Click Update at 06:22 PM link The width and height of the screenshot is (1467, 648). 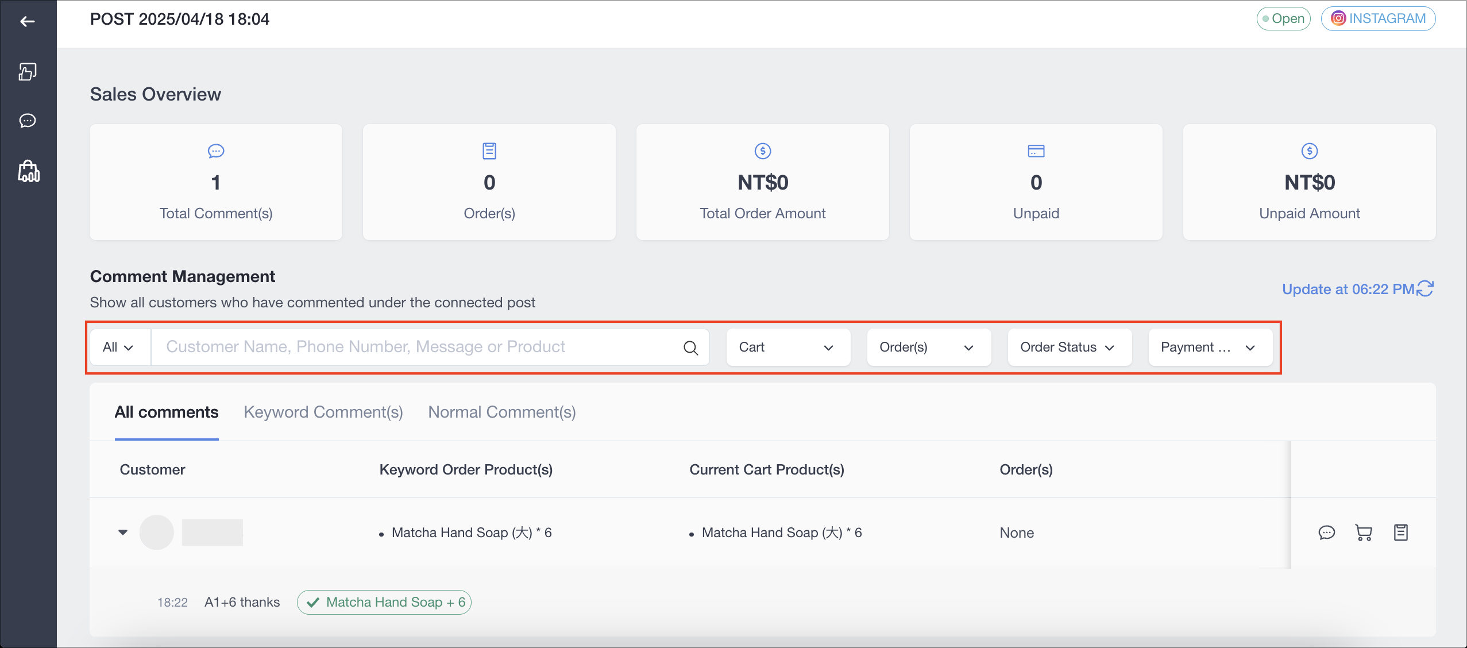pos(1348,289)
